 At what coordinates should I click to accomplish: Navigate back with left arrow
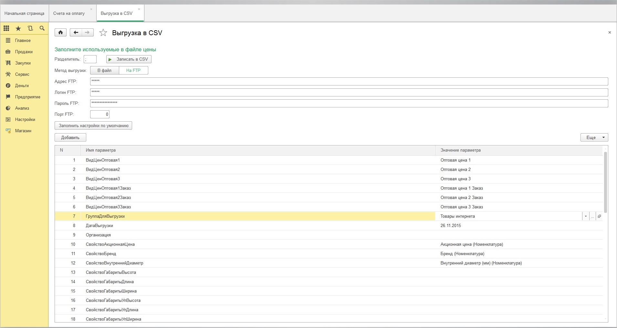click(x=76, y=32)
